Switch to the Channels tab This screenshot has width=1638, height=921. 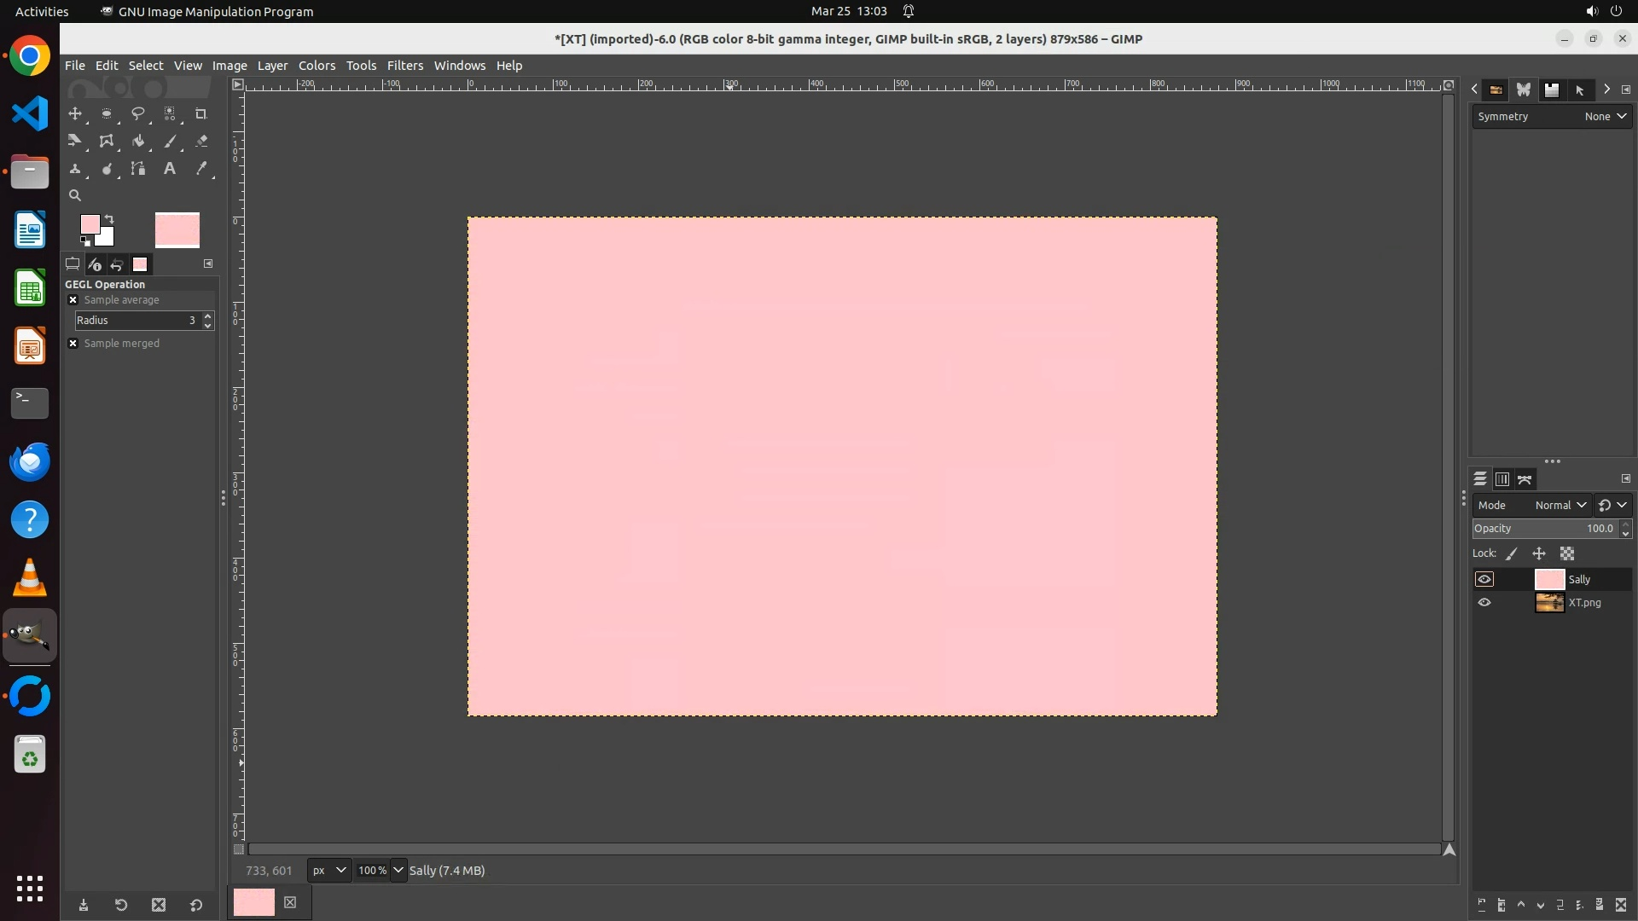click(x=1502, y=480)
